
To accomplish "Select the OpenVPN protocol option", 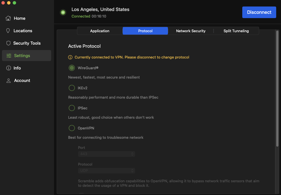I will point(72,128).
